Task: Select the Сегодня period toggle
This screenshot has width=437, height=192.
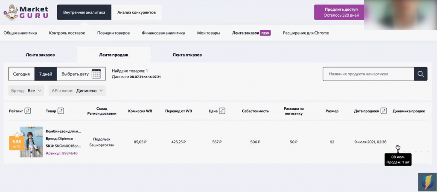Action: (21, 74)
